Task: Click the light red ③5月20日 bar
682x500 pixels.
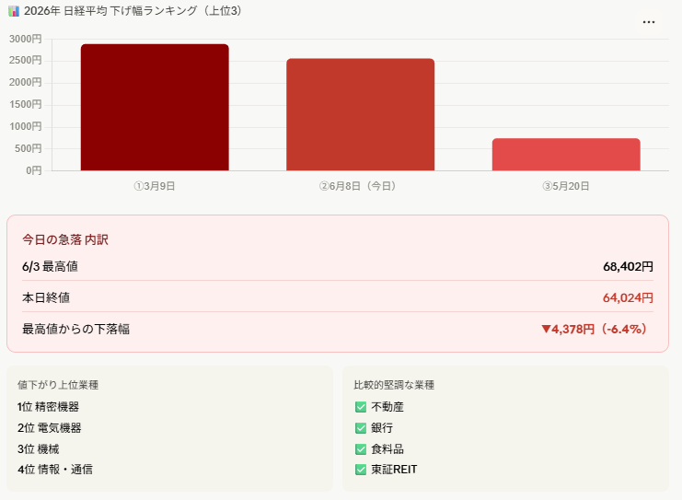Action: [x=566, y=155]
